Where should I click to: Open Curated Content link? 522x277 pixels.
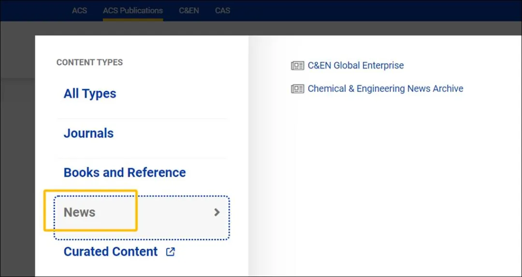(111, 251)
